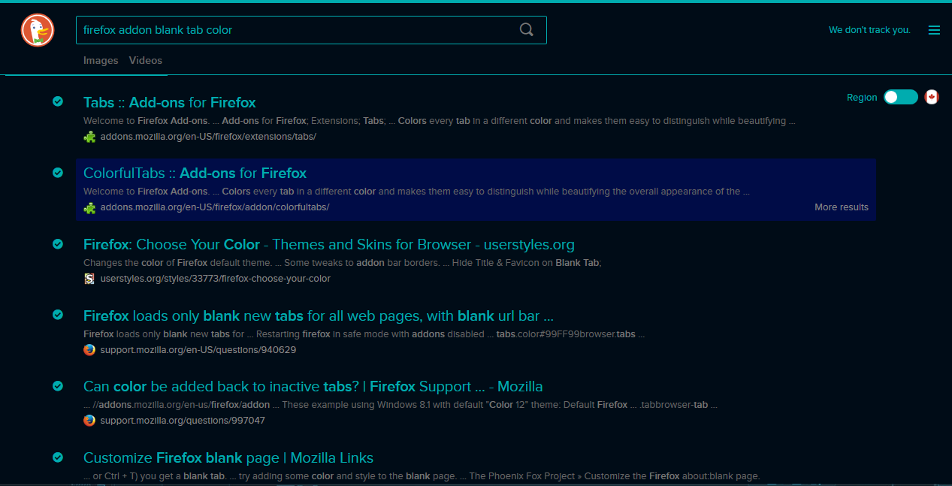The image size is (952, 486).
Task: Click the DuckDuckGo logo
Action: [x=36, y=30]
